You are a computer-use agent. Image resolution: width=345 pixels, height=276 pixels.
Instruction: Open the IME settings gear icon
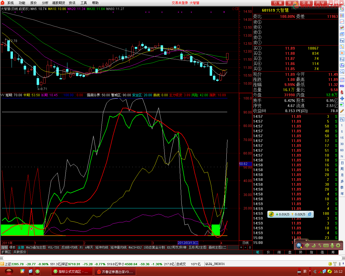coord(338,246)
